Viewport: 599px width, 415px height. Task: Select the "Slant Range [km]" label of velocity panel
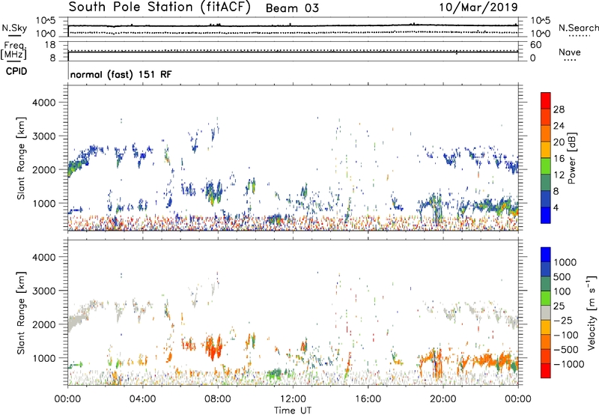(x=21, y=313)
